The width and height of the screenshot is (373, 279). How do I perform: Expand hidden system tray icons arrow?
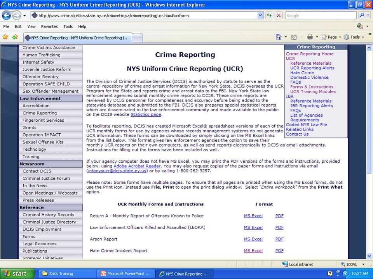pos(346,274)
